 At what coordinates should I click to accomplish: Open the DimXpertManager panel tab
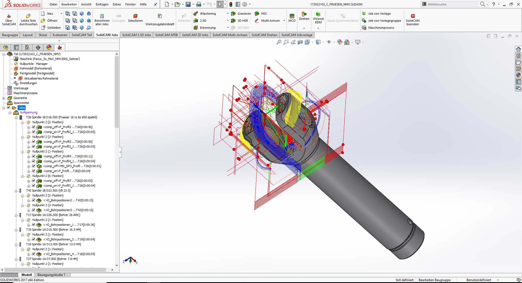coord(38,47)
